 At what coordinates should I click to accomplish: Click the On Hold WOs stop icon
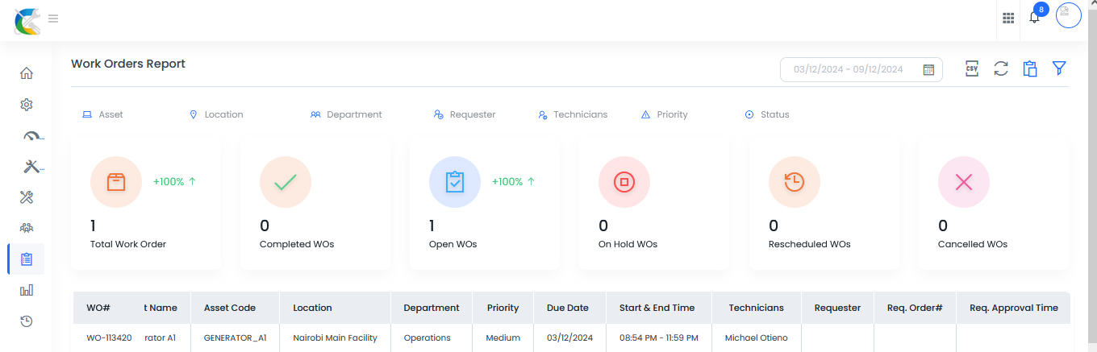click(624, 182)
